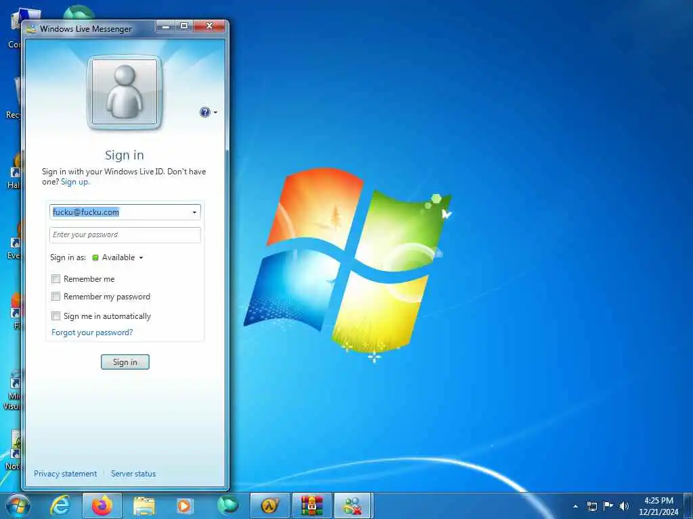Launch Internet Explorer from the taskbar

tap(60, 505)
